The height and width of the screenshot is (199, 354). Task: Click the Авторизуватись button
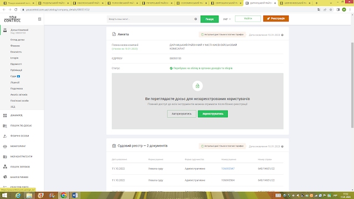[181, 114]
